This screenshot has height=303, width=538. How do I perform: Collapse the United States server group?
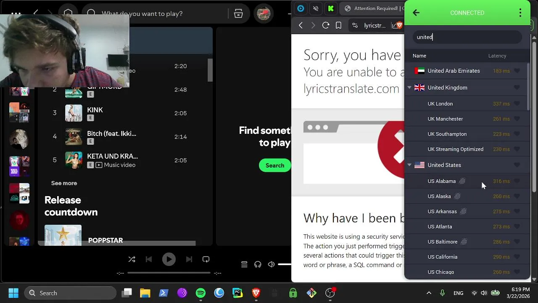pos(409,165)
